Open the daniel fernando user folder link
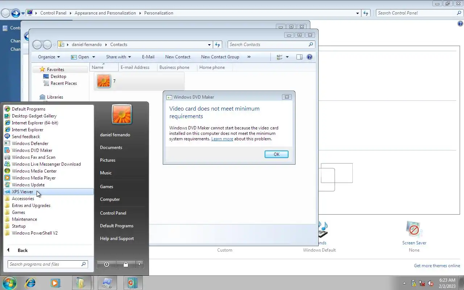This screenshot has width=464, height=290. 115,135
